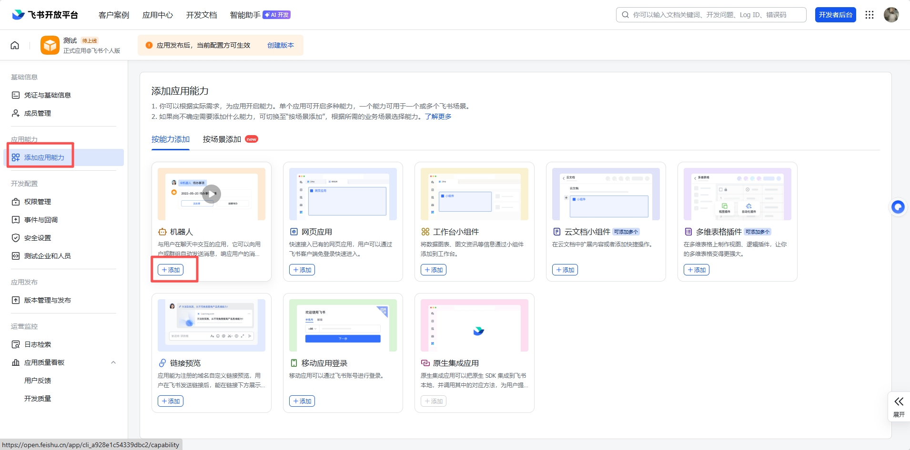Focus the documentation search field
910x450 pixels.
point(711,15)
